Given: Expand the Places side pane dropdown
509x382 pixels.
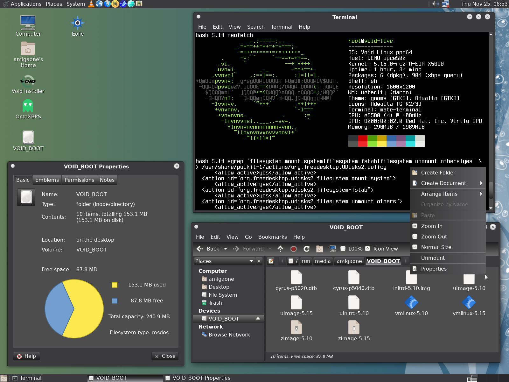Looking at the screenshot, I should point(251,261).
